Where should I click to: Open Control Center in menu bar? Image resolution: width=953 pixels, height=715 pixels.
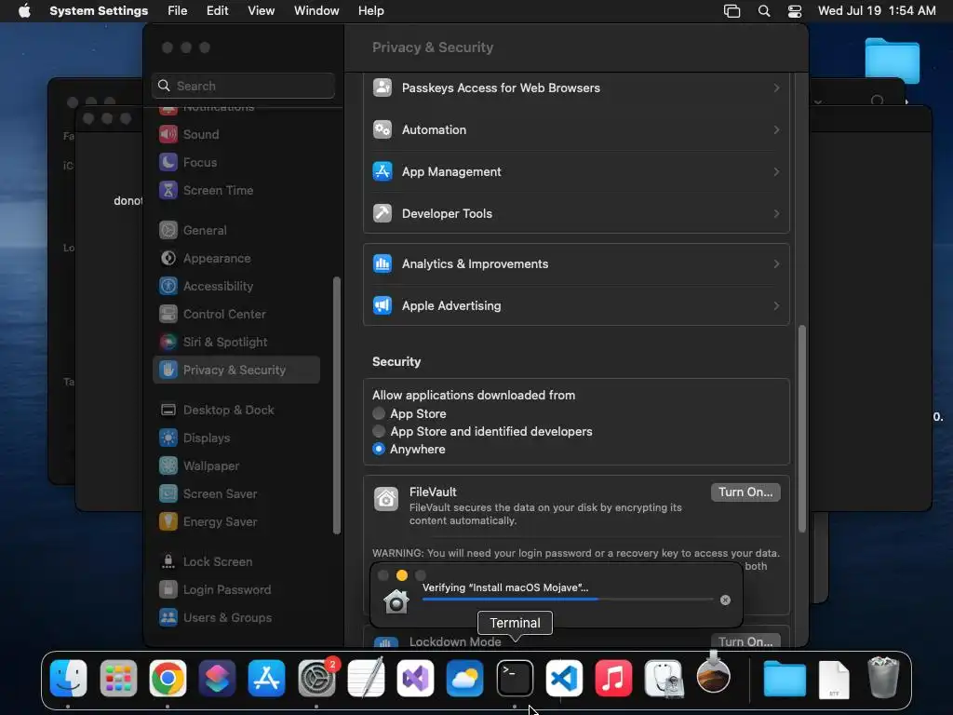795,11
